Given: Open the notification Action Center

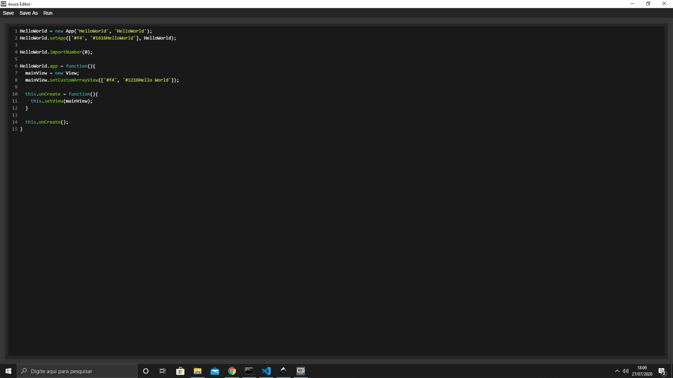Looking at the screenshot, I should pos(662,371).
